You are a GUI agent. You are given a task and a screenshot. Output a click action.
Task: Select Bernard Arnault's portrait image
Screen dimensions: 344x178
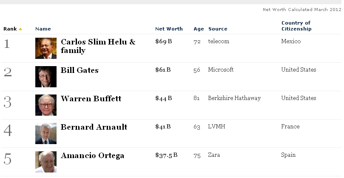click(46, 133)
